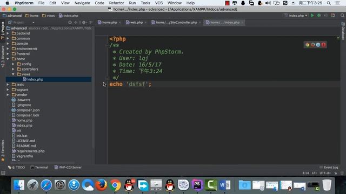This screenshot has height=194, width=346.
Task: Open System Preferences from the dock
Action: click(x=60, y=185)
